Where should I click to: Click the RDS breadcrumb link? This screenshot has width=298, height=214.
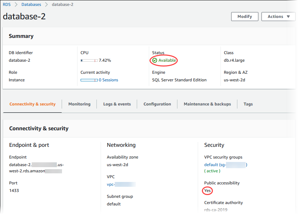pos(7,4)
